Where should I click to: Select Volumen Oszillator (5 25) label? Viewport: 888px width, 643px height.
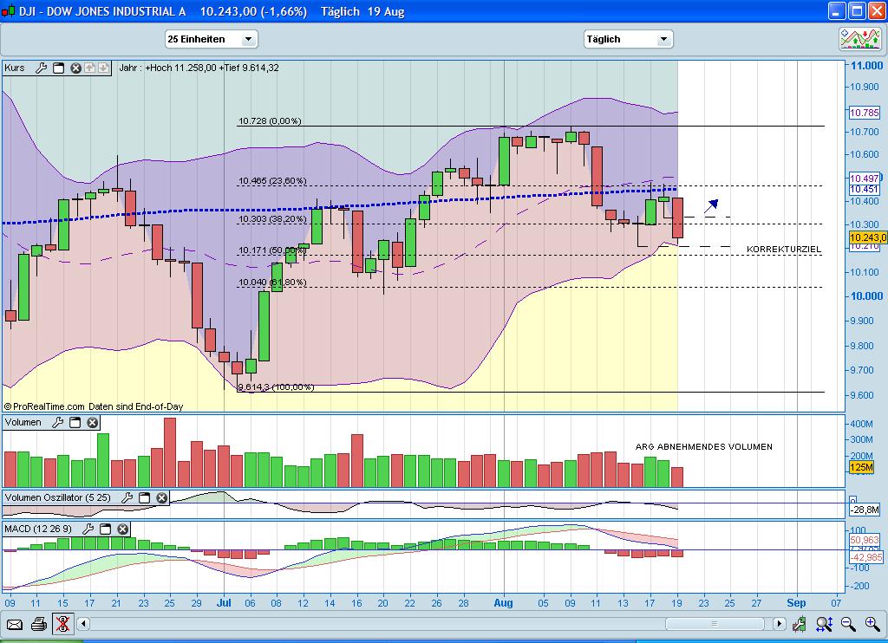(58, 497)
